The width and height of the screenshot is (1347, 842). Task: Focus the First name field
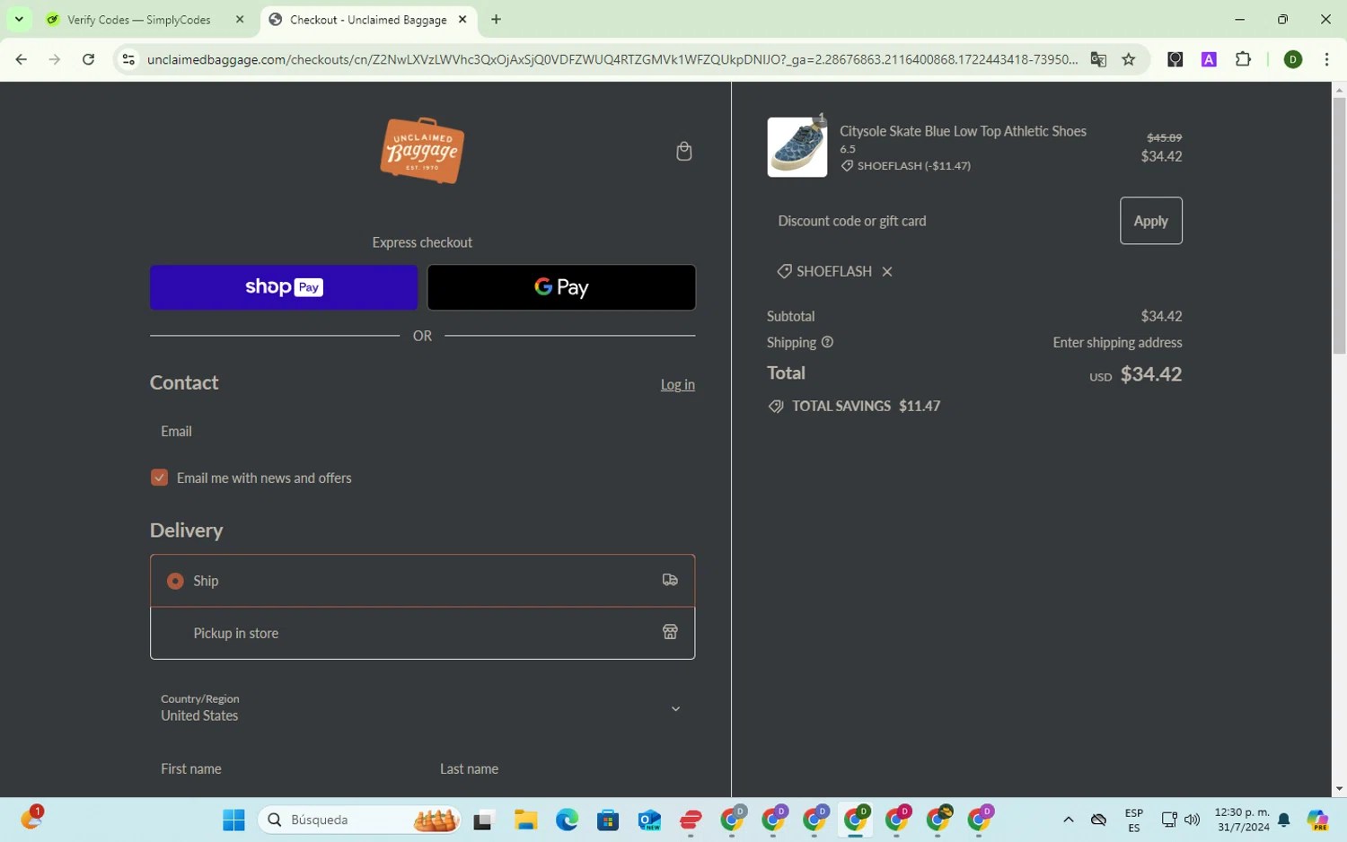click(283, 769)
